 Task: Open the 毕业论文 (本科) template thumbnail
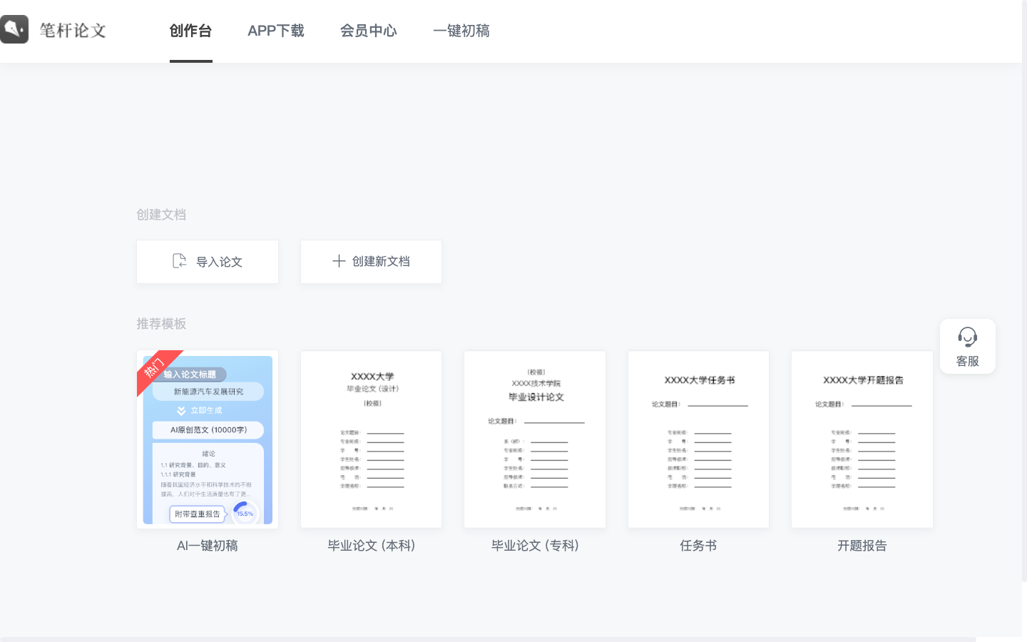pos(371,439)
